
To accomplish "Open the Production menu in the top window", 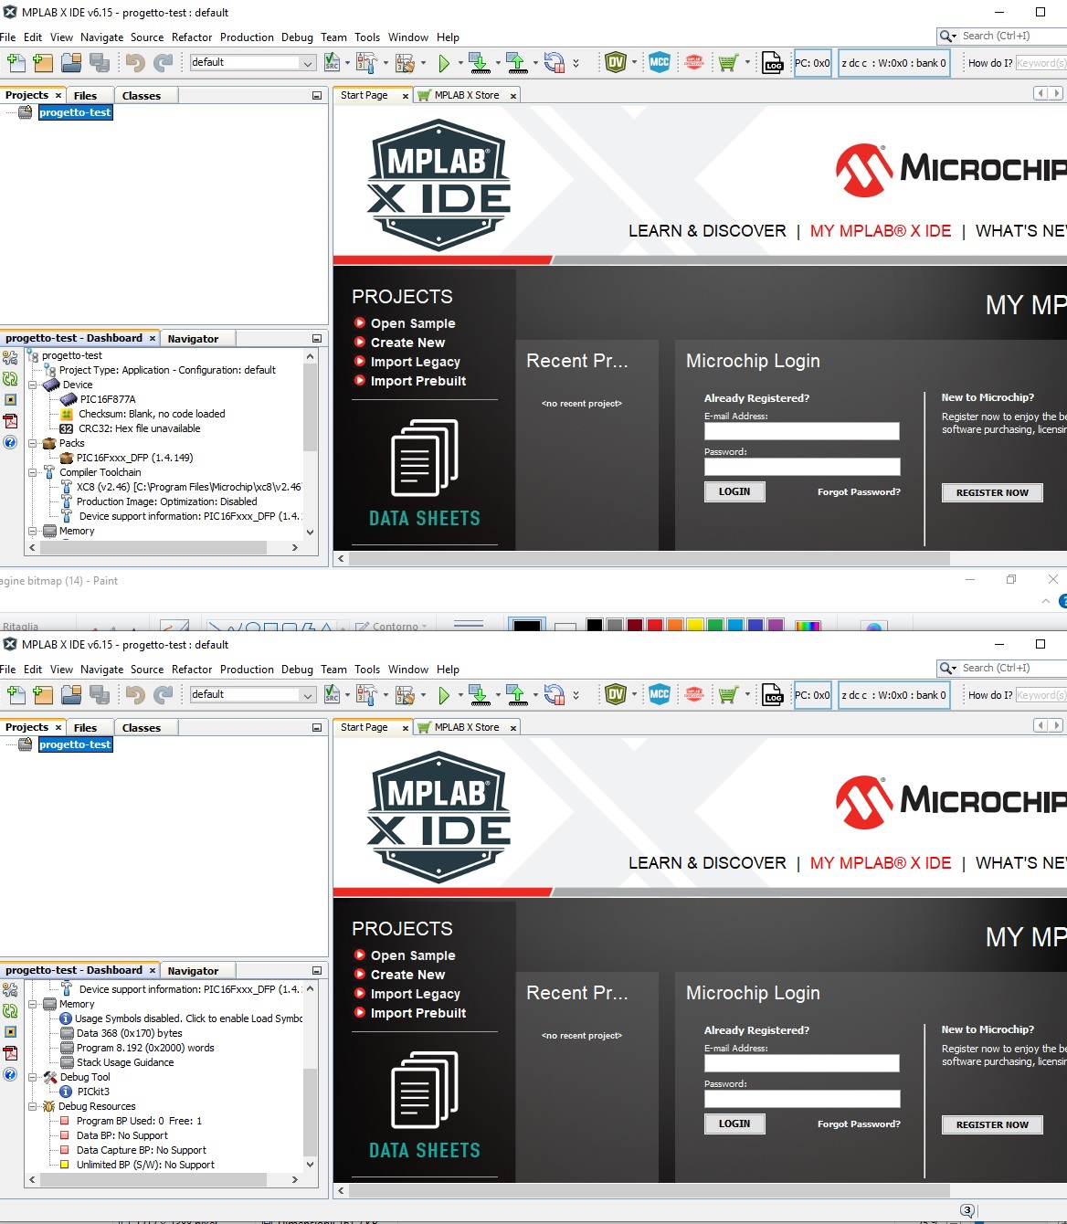I will pos(247,37).
